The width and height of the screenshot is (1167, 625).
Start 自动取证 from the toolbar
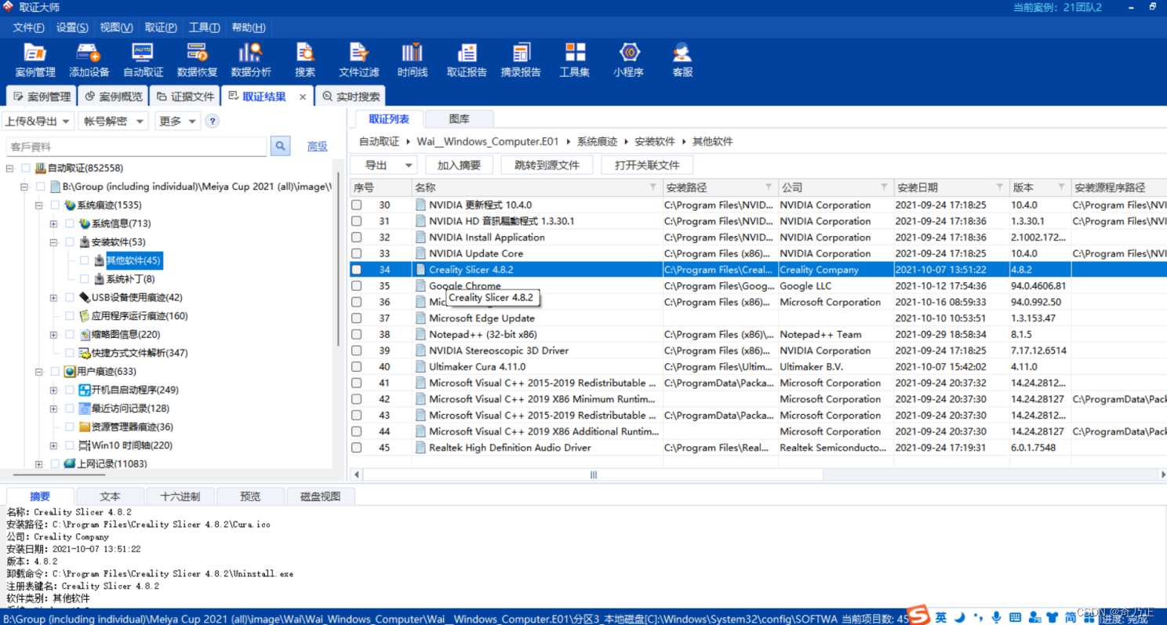pyautogui.click(x=143, y=60)
